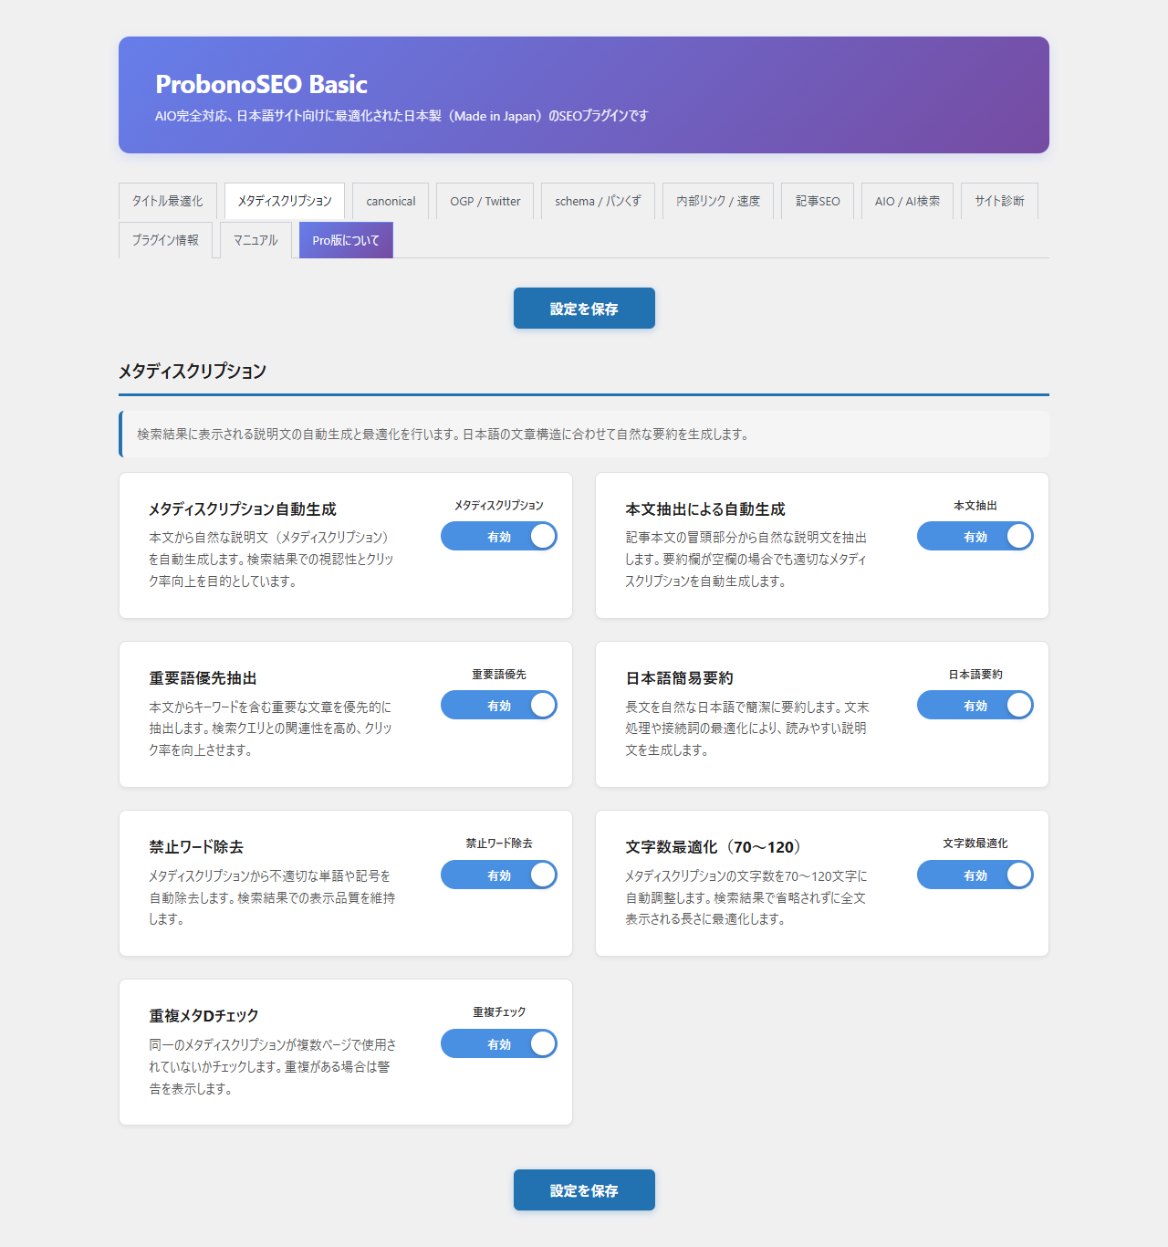Click the Pro版について tab

pos(346,240)
